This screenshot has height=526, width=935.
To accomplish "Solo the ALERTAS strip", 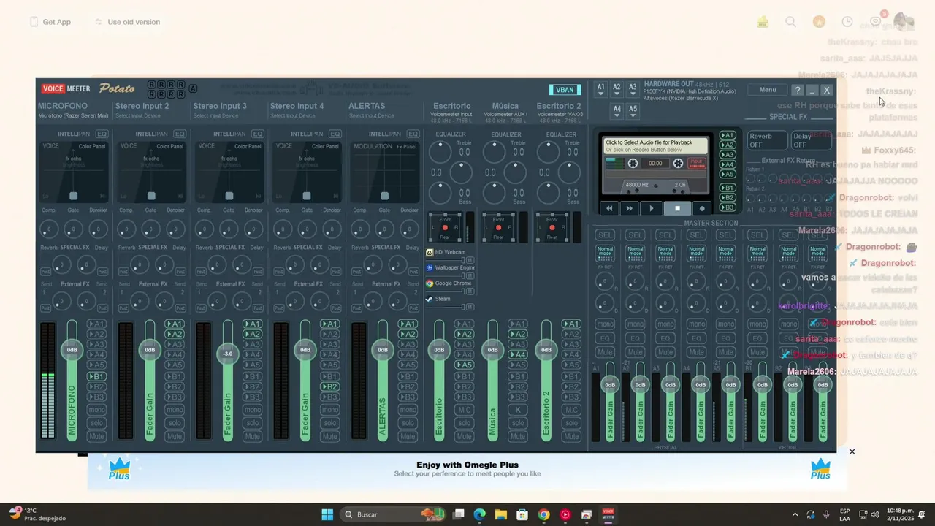I will 408,423.
